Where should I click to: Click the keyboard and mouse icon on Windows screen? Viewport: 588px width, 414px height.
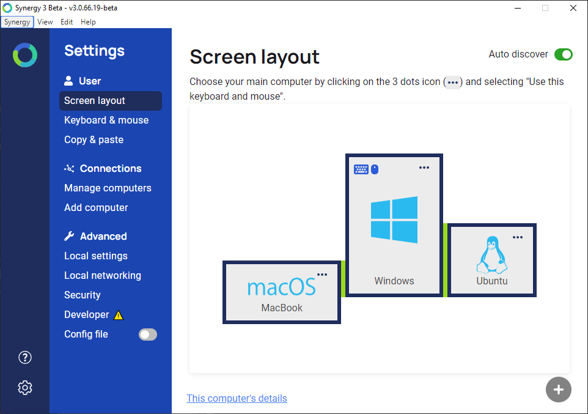point(366,169)
